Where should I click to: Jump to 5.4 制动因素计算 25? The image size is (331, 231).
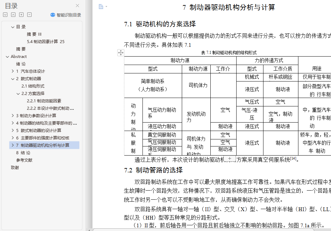click(46, 42)
